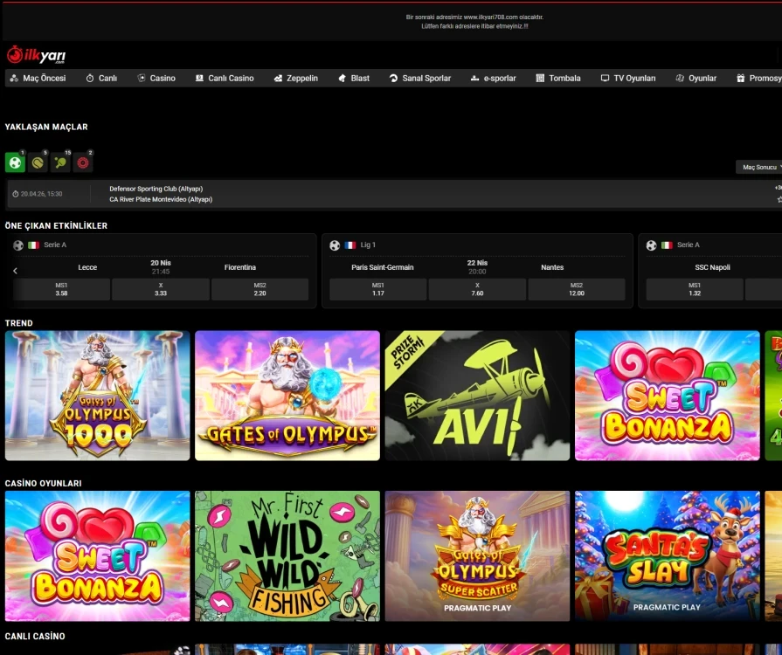Bet MS1 3.58 on Lecce
The height and width of the screenshot is (655, 782).
61,289
